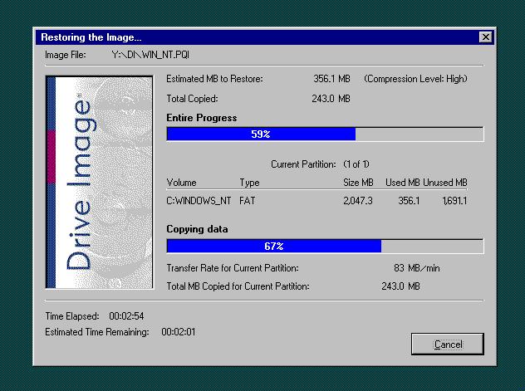The width and height of the screenshot is (525, 391).
Task: Close the Restoring the Image dialog
Action: click(x=485, y=37)
